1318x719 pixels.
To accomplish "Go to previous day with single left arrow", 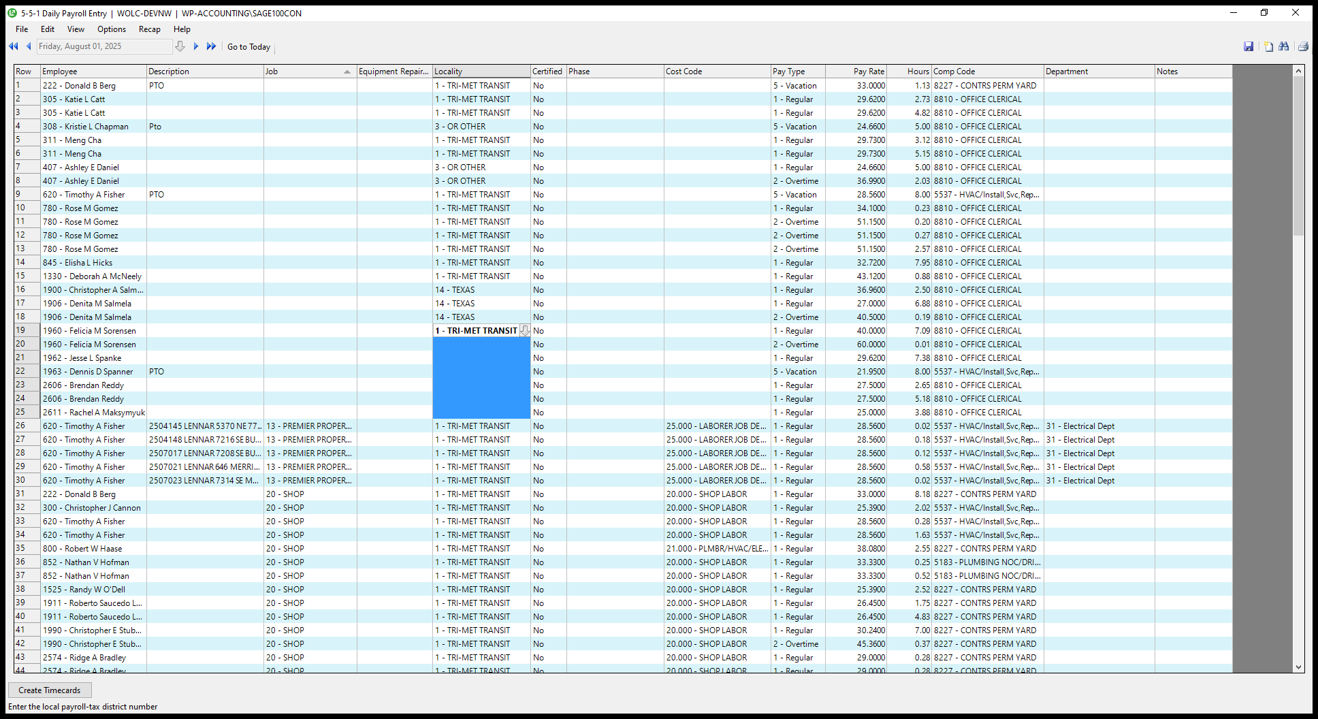I will click(29, 46).
